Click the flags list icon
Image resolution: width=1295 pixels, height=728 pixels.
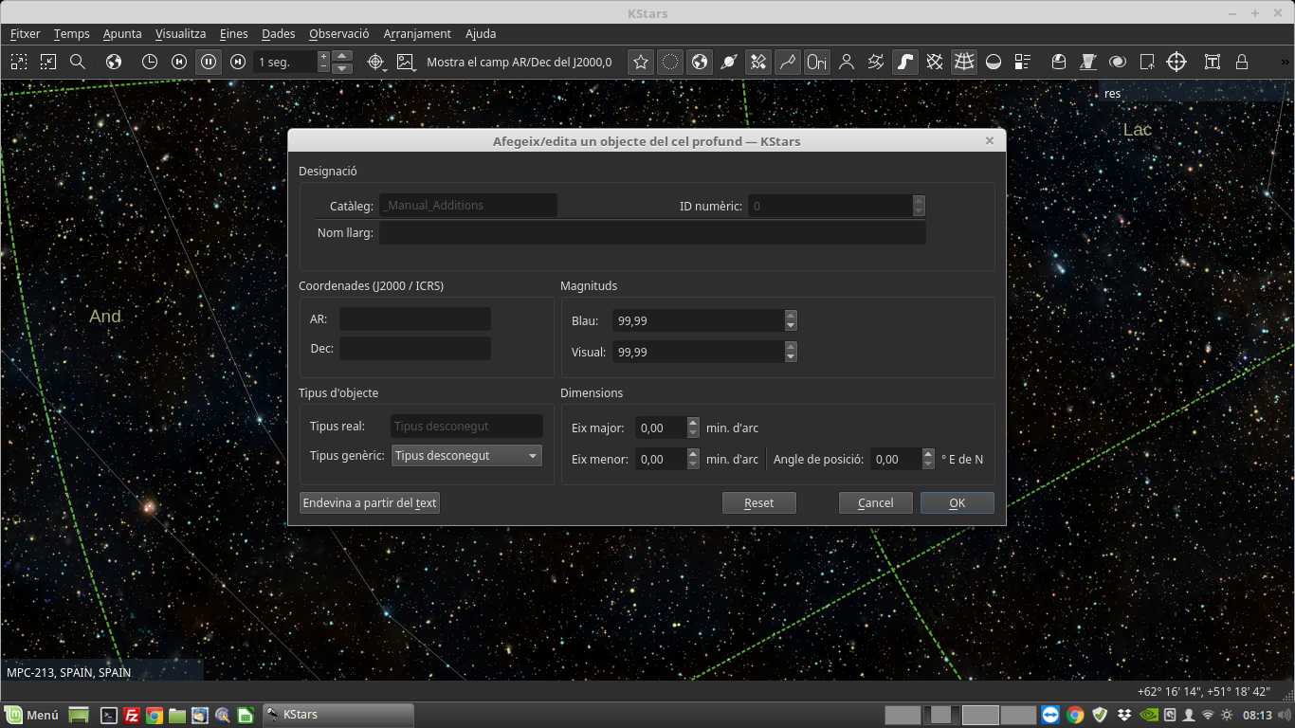coord(1023,62)
